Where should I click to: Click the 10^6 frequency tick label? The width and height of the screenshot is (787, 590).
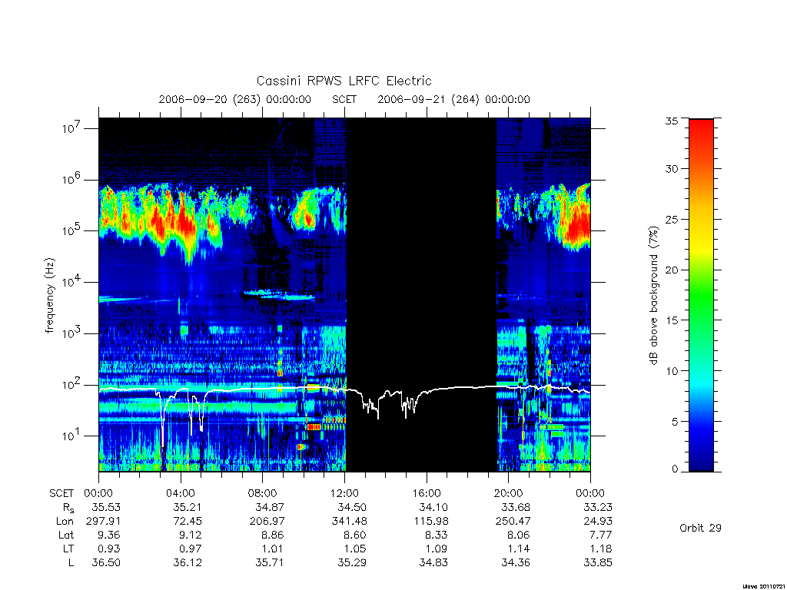click(x=71, y=180)
